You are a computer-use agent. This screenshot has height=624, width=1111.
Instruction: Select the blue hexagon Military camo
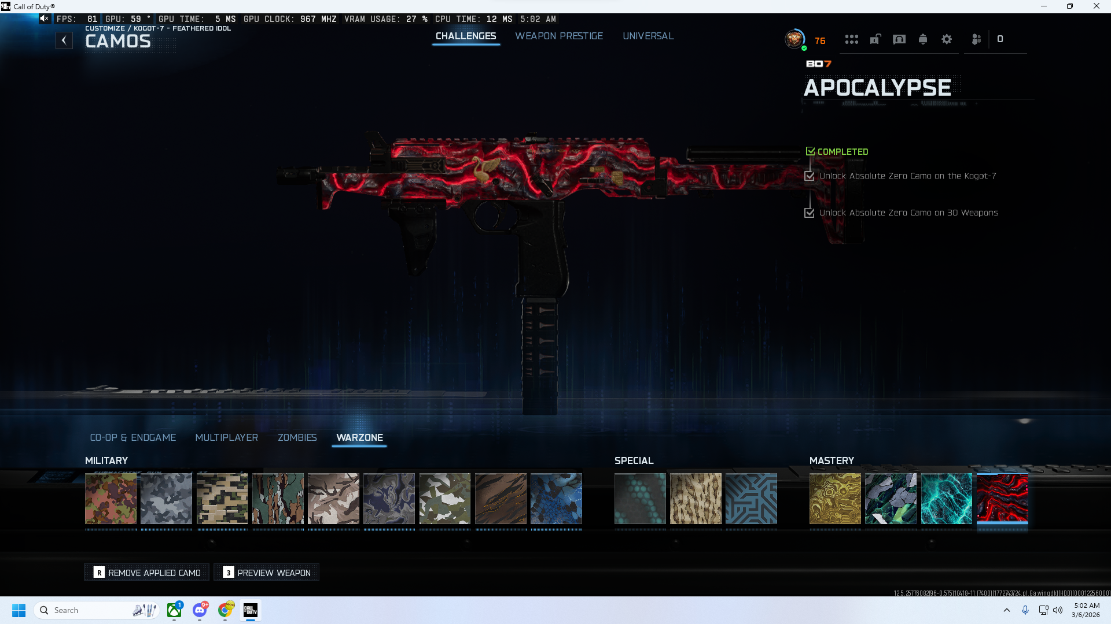557,499
